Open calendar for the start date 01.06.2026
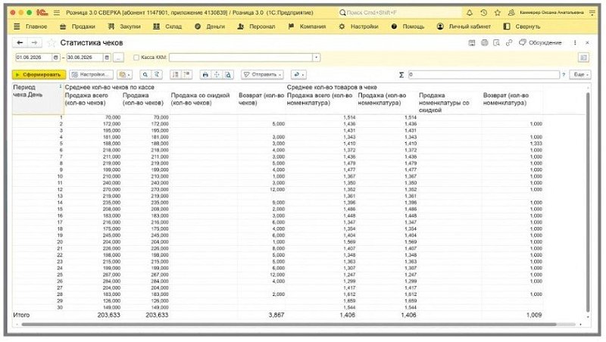Screen dimensions: 606x342 pyautogui.click(x=56, y=58)
